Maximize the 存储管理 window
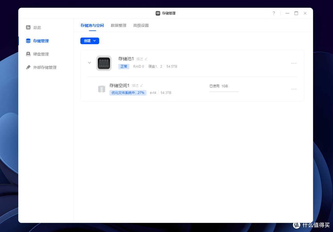 [296, 13]
